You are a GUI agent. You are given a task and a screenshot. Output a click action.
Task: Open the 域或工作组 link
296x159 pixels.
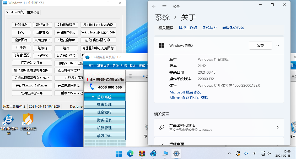[188, 28]
